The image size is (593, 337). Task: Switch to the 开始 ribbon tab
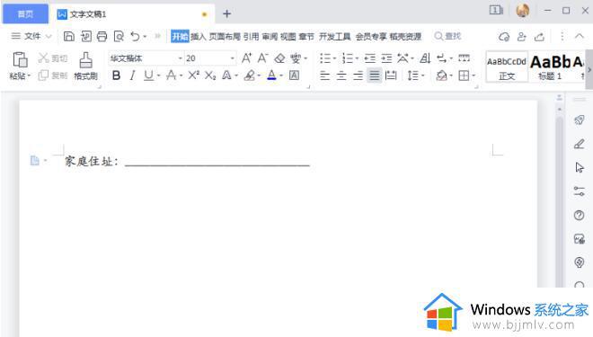[x=180, y=36]
